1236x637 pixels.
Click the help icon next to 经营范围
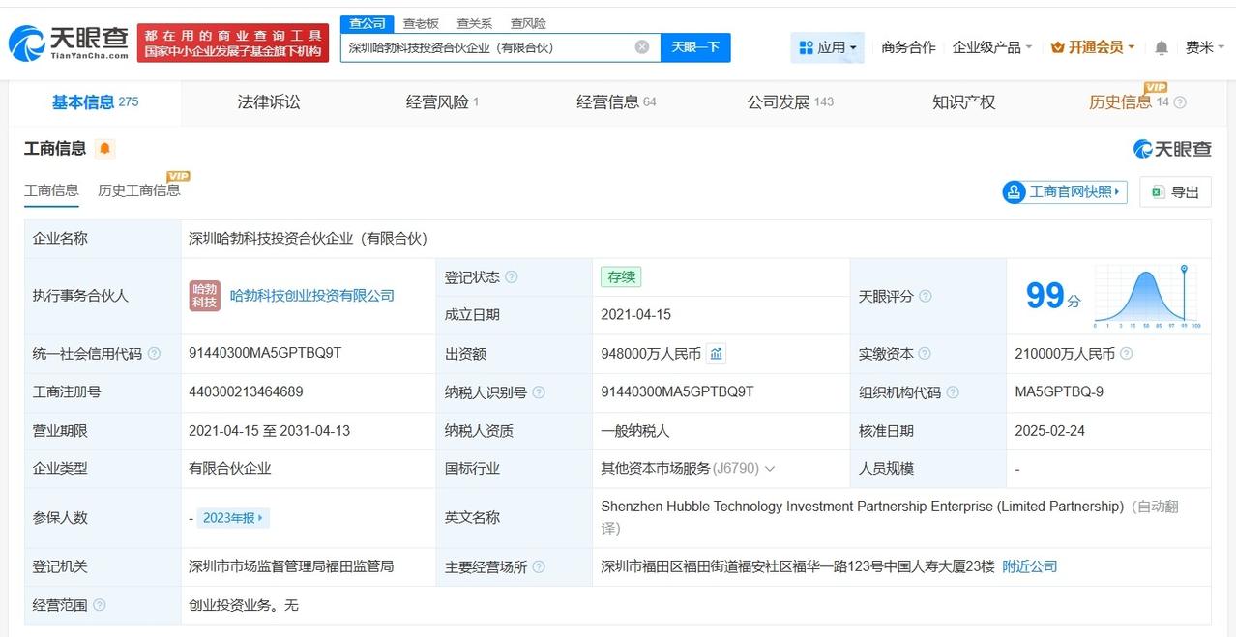click(x=99, y=605)
